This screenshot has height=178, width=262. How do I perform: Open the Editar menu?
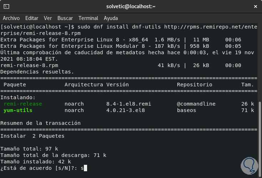(32, 18)
